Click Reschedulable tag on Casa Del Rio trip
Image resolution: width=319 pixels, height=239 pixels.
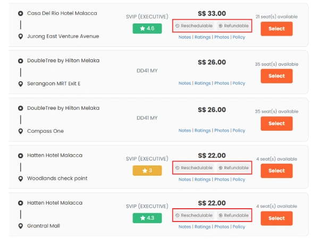tap(194, 25)
